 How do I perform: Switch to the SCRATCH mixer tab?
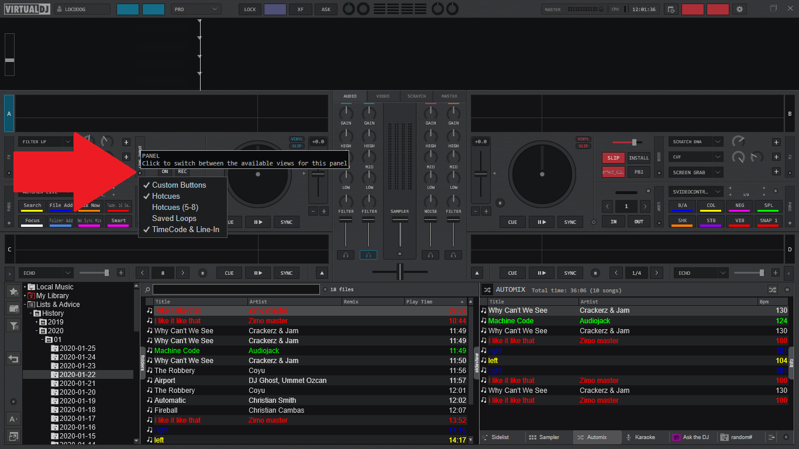[416, 96]
